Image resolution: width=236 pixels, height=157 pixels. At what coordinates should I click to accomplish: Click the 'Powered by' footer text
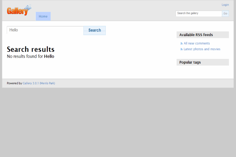click(x=15, y=83)
